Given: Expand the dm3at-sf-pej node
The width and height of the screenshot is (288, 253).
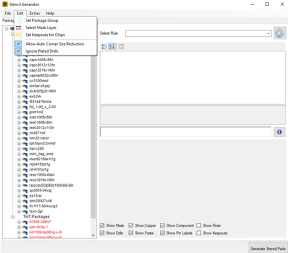Looking at the screenshot, I should point(19,86).
